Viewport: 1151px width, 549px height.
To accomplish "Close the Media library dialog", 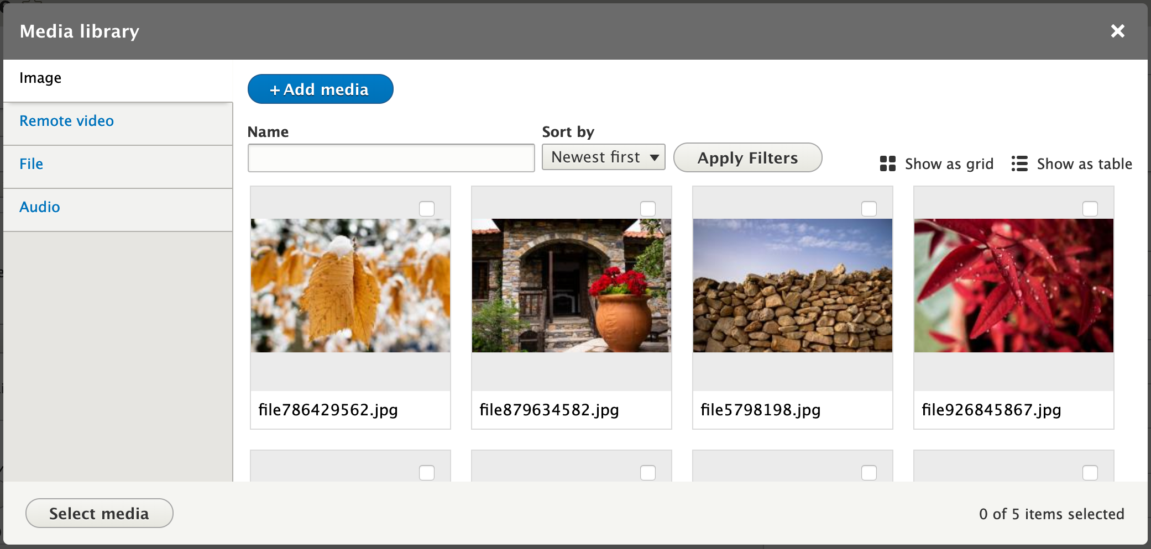I will click(x=1117, y=31).
